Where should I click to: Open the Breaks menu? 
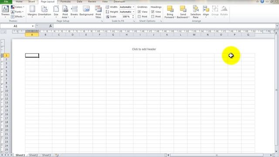point(74,12)
